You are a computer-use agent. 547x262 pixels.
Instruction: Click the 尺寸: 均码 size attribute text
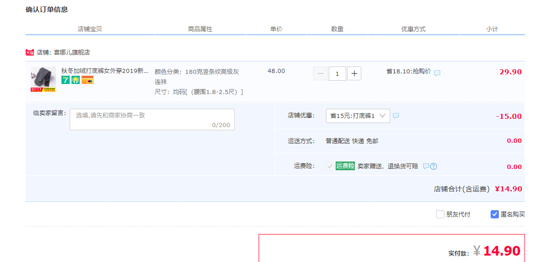point(199,92)
